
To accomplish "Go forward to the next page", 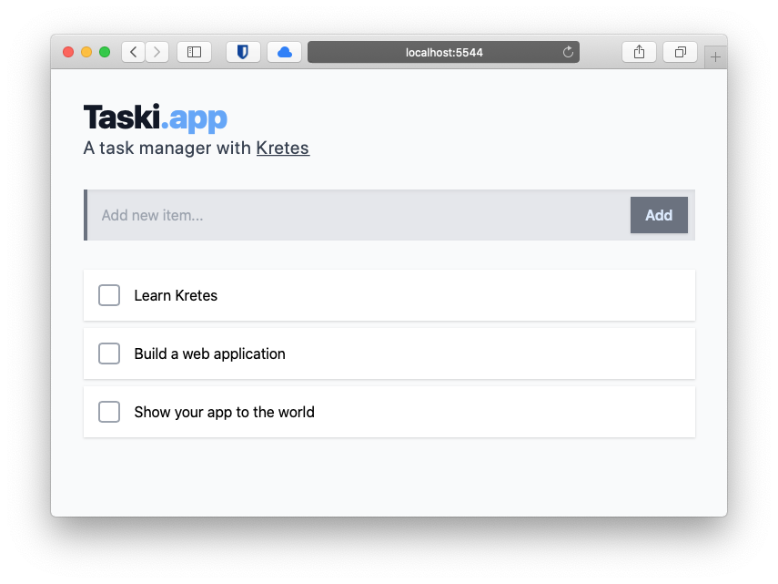I will click(157, 52).
